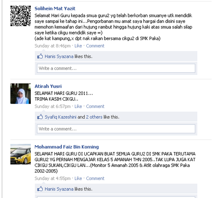Click thumbs-up icon next to Syafiq Kazeshini
Screen dimensions: 215x198
point(40,117)
